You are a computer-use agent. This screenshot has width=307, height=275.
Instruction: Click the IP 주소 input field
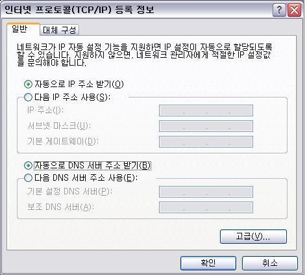[x=206, y=111]
